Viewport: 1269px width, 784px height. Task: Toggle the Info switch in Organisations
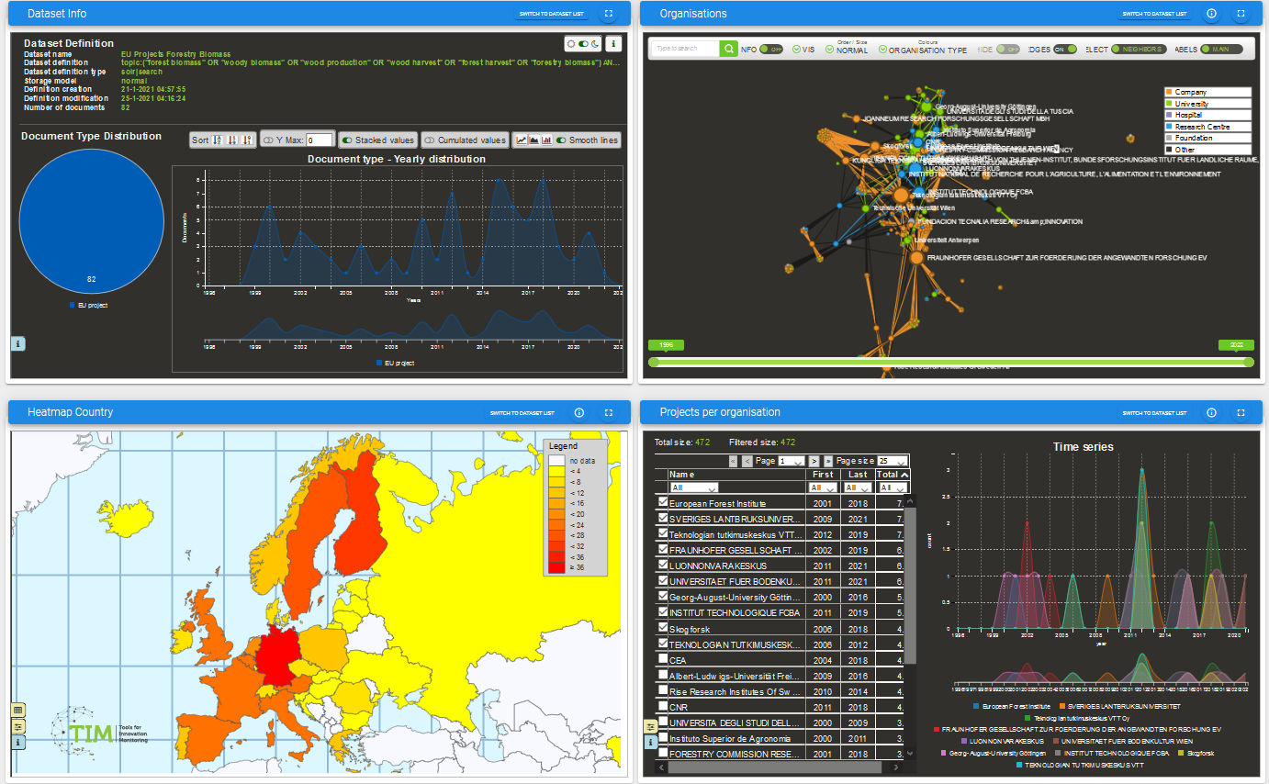tap(770, 50)
